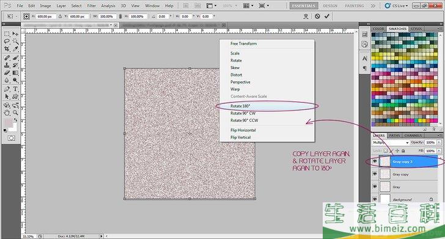This screenshot has height=239, width=445.
Task: Open the CS Live dropdown
Action: point(396,6)
